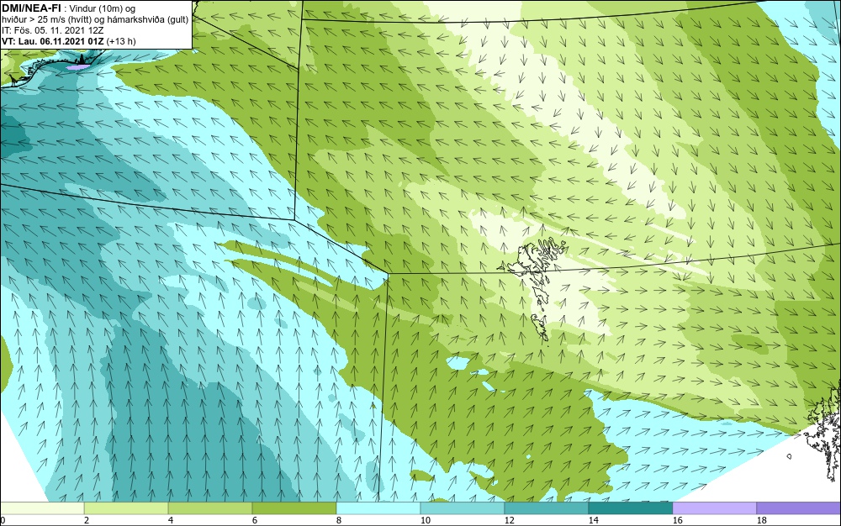Click the legend label '4'
Image resolution: width=841 pixels, height=526 pixels.
[x=171, y=520]
